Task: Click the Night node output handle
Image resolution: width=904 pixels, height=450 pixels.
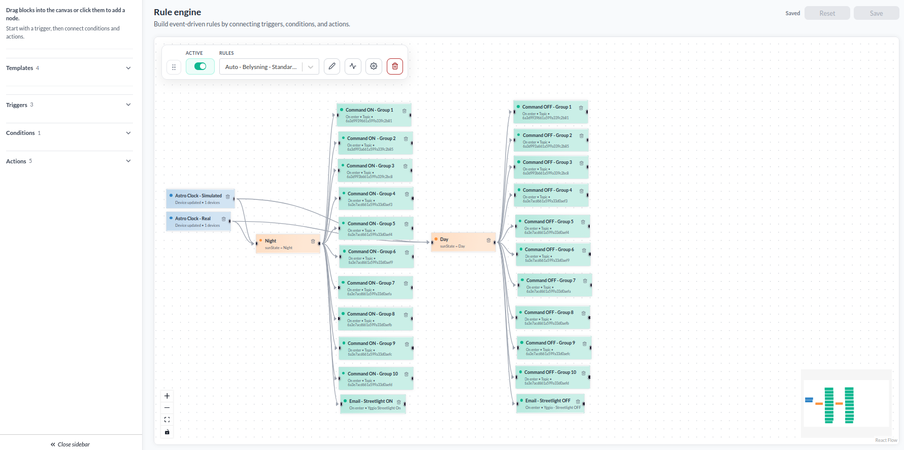Action: [320, 244]
